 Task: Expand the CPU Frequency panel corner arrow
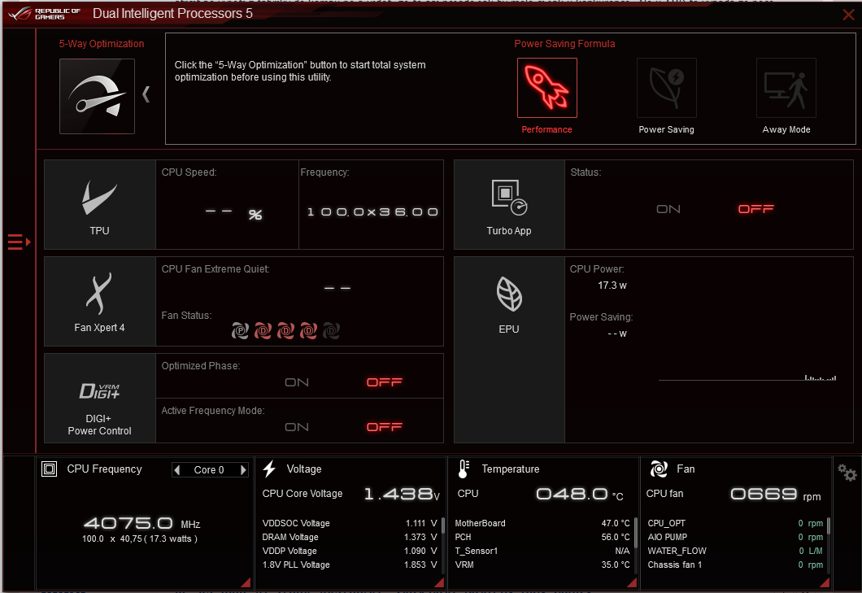coord(245,582)
